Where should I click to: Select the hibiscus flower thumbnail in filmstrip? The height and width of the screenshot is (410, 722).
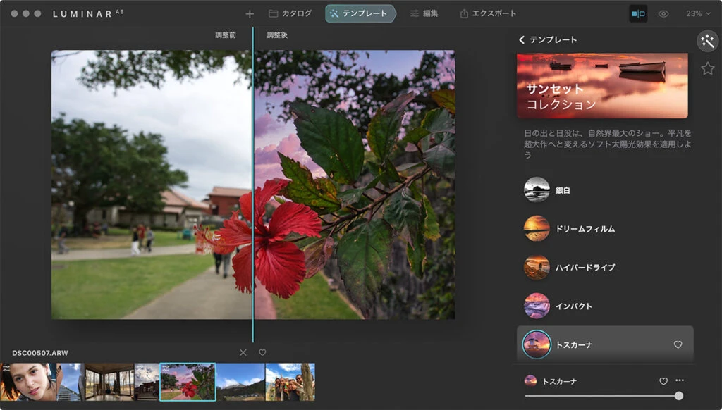pyautogui.click(x=188, y=382)
